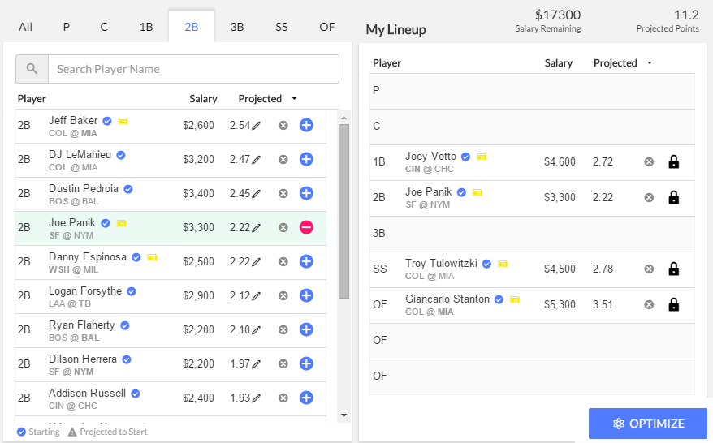Switch to the C tab
Viewport: 713px width, 443px height.
pos(104,27)
